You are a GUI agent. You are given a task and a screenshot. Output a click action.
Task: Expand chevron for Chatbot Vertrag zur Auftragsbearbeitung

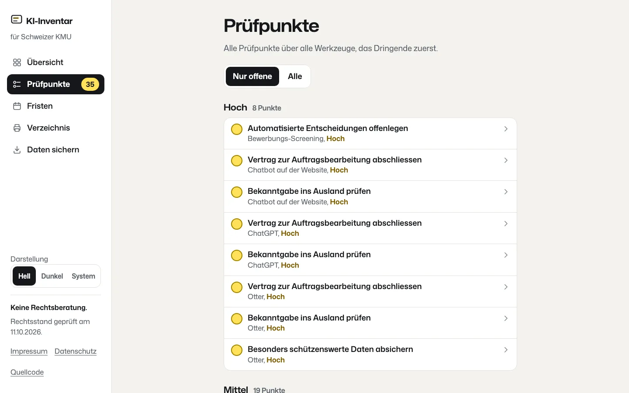point(506,160)
